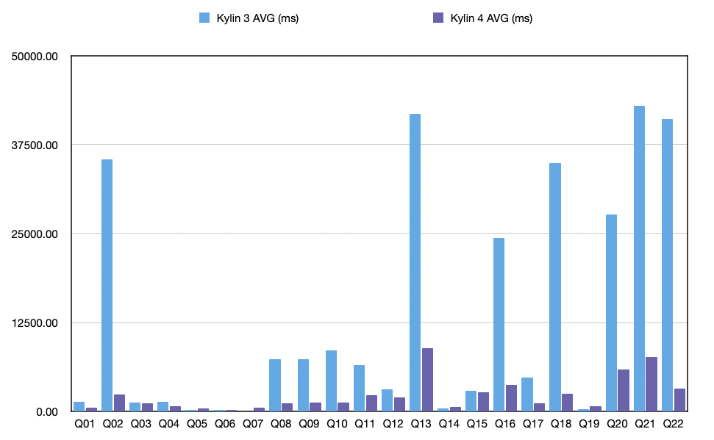
Task: Select the purple Kylin 4 bar for Q13
Action: (427, 380)
